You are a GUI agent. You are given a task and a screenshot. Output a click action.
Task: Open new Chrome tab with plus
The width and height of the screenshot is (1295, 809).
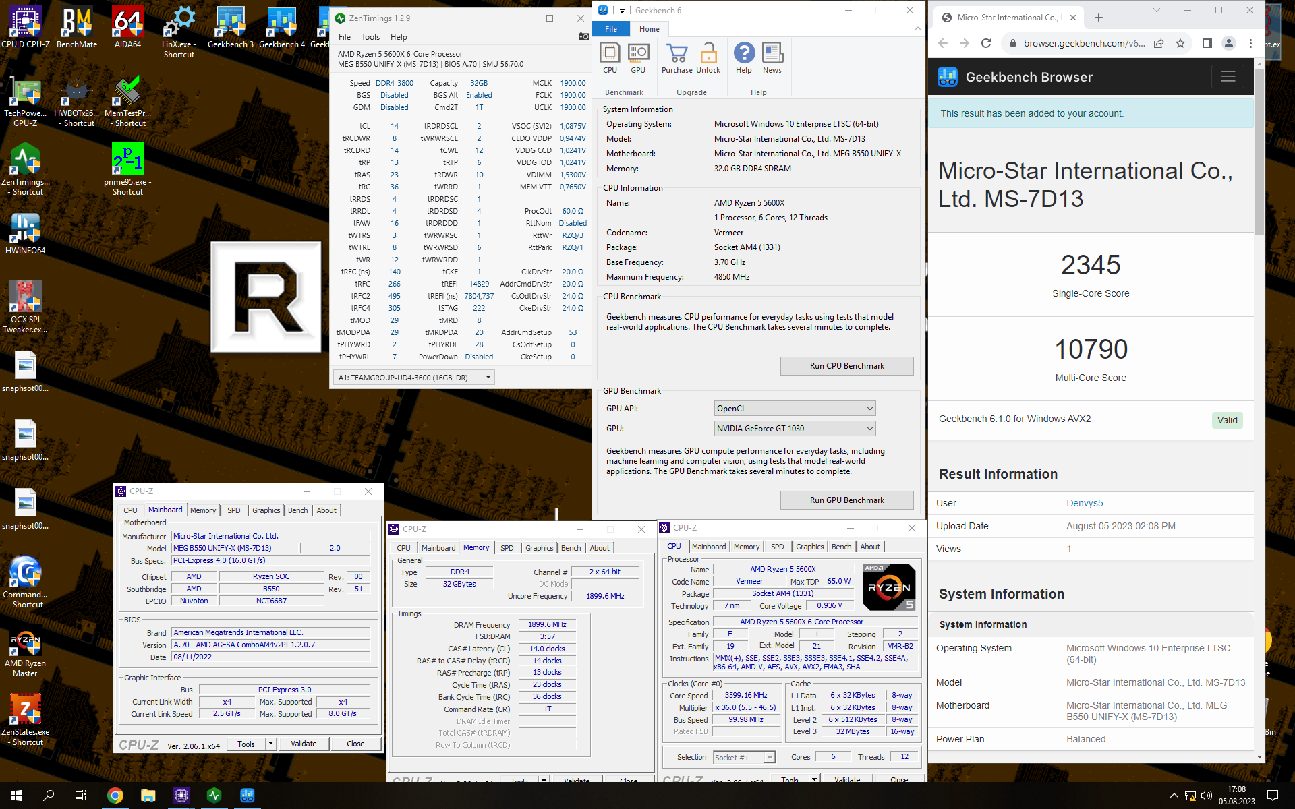point(1099,18)
